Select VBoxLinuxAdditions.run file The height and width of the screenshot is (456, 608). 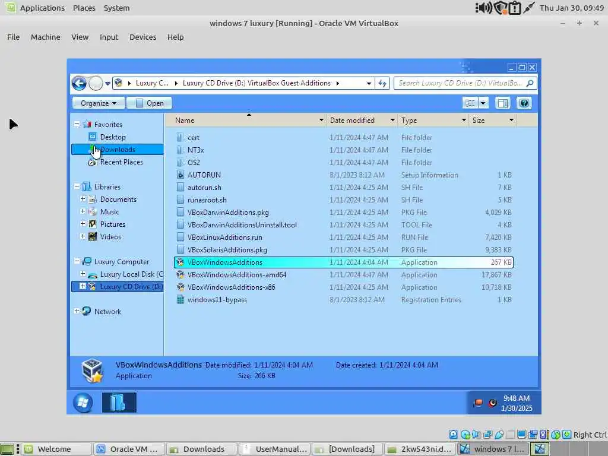(x=225, y=237)
